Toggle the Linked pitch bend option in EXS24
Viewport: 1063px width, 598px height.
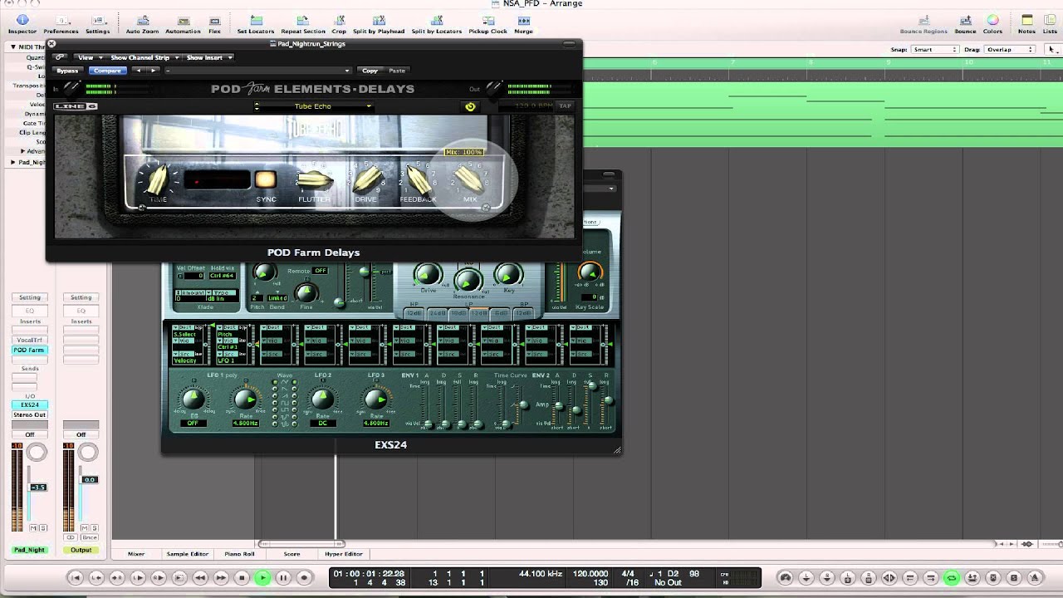(x=277, y=297)
